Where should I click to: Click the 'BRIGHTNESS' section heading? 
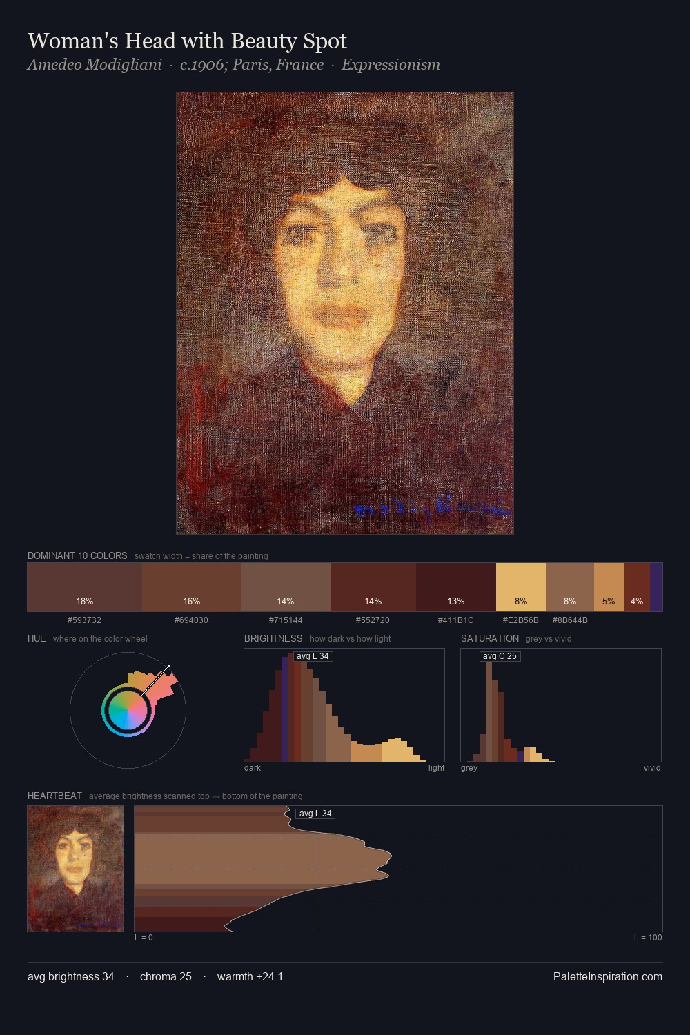click(x=273, y=638)
